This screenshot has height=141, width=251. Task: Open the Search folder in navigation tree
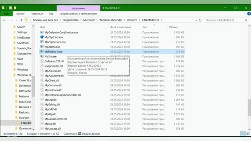[21, 27]
